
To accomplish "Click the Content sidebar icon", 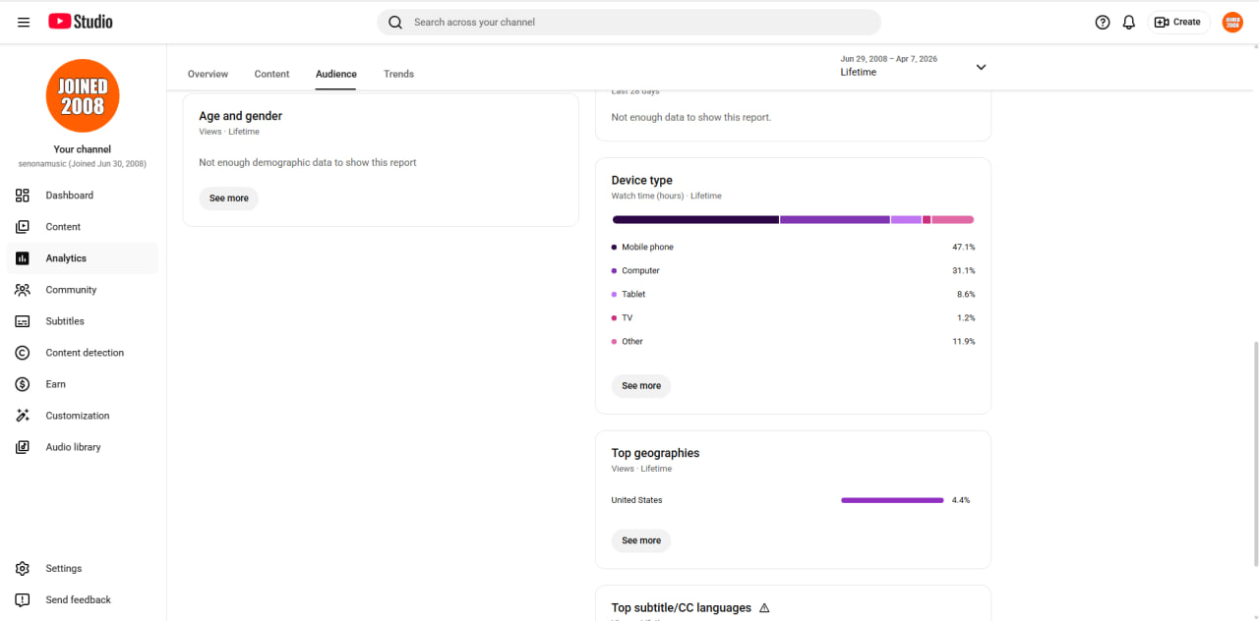I will [x=23, y=227].
